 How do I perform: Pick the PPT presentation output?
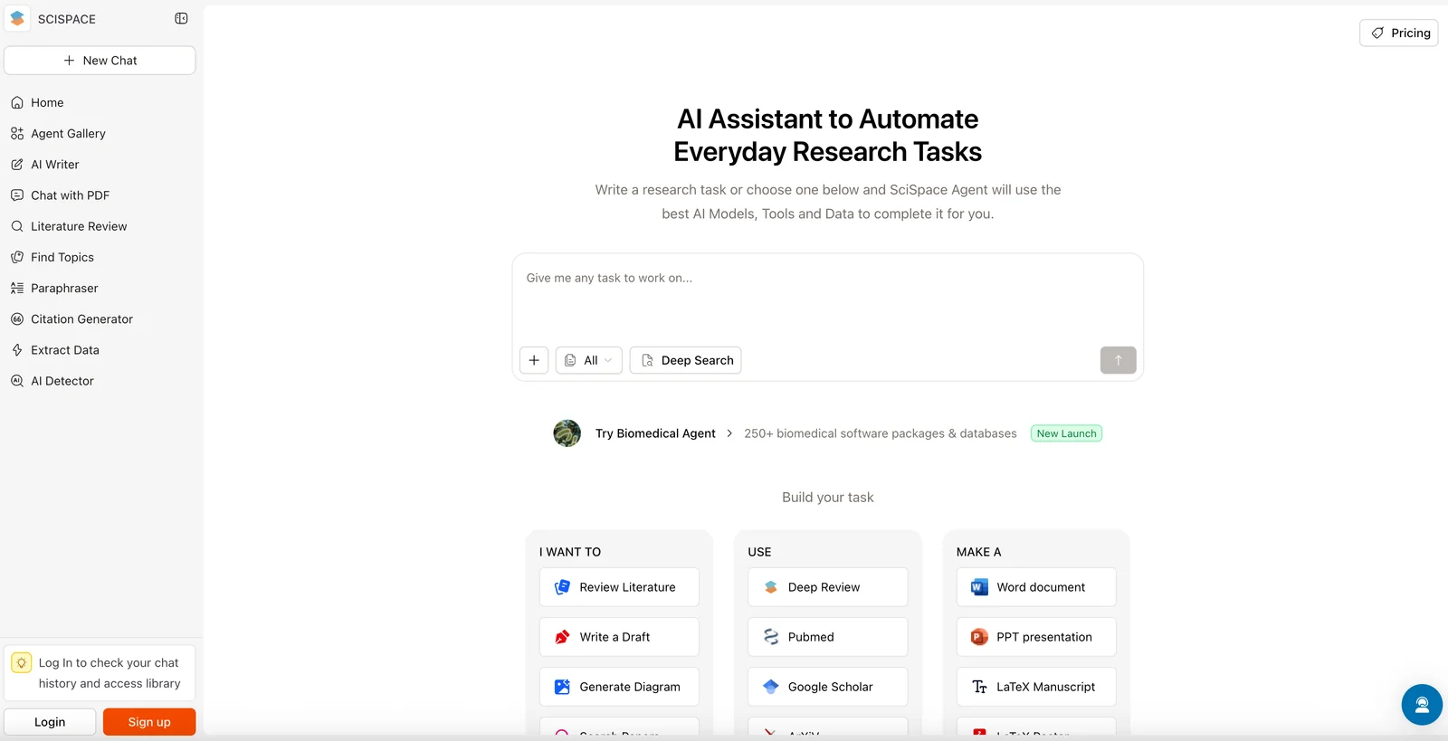click(x=1035, y=637)
